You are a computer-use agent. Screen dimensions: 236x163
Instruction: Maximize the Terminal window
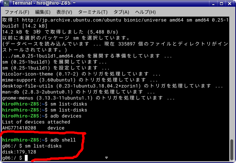coord(221,4)
